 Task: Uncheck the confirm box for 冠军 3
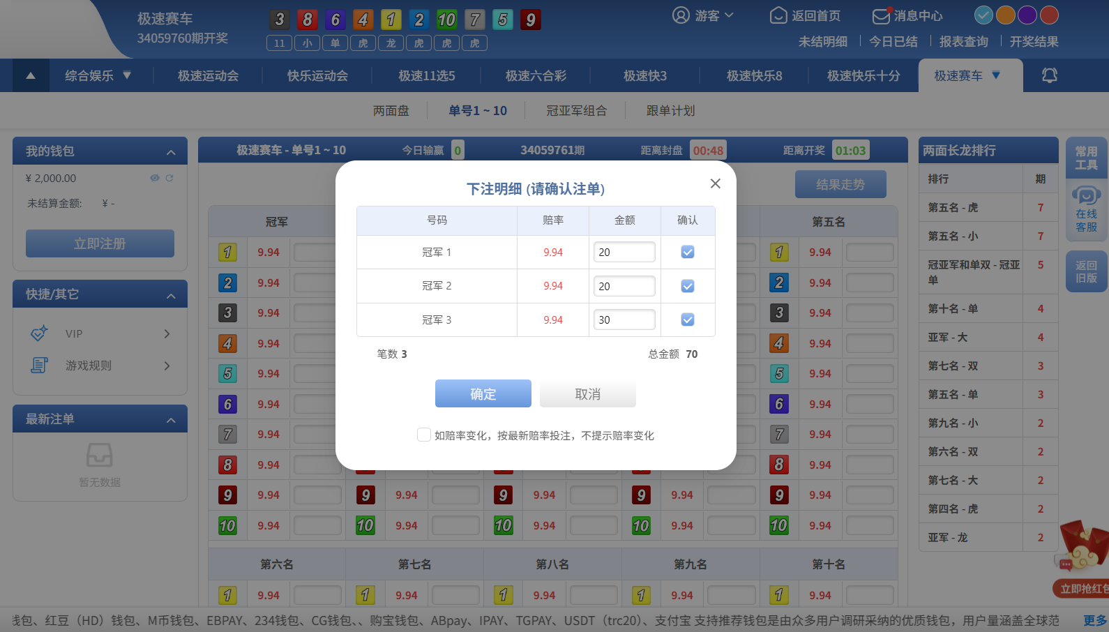point(688,319)
